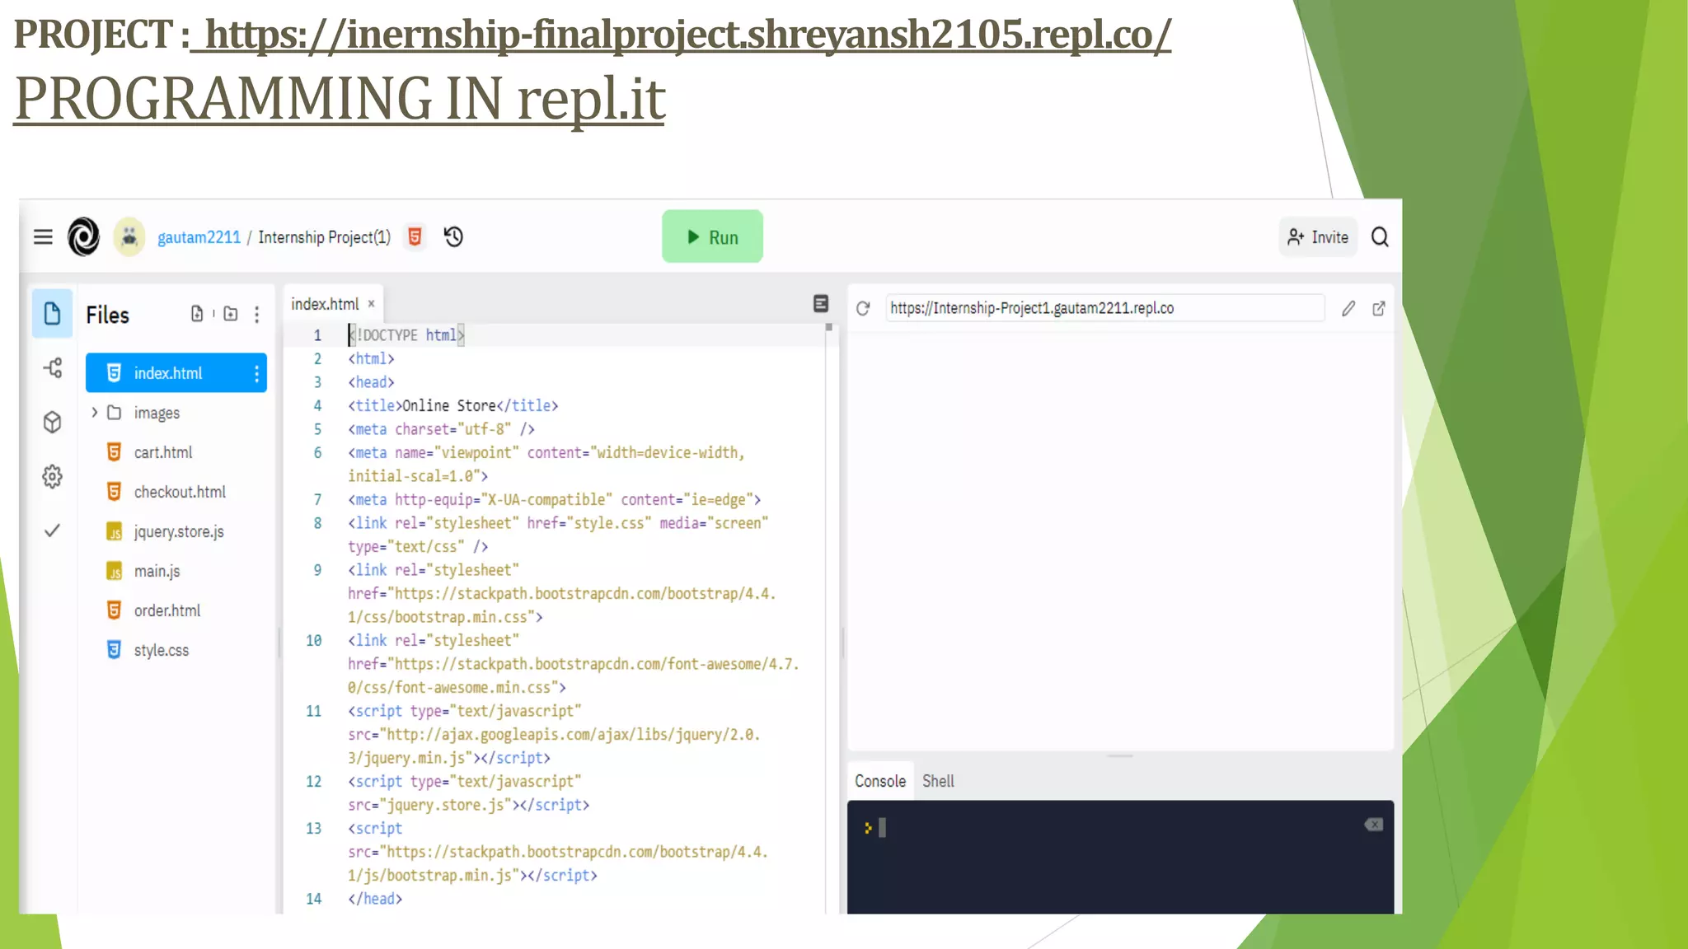Click the HTML5 language badge icon

click(415, 237)
